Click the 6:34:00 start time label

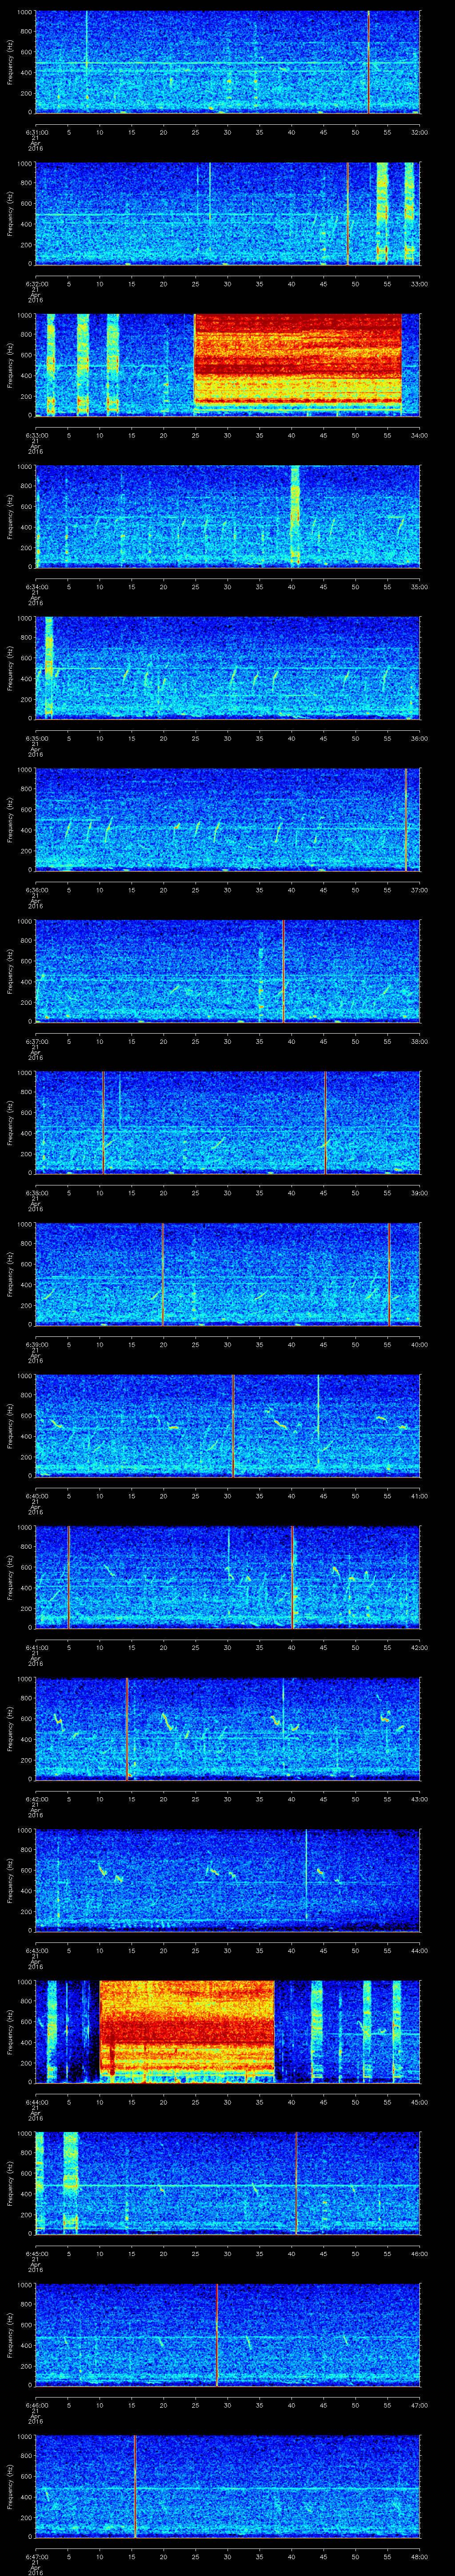[x=36, y=587]
